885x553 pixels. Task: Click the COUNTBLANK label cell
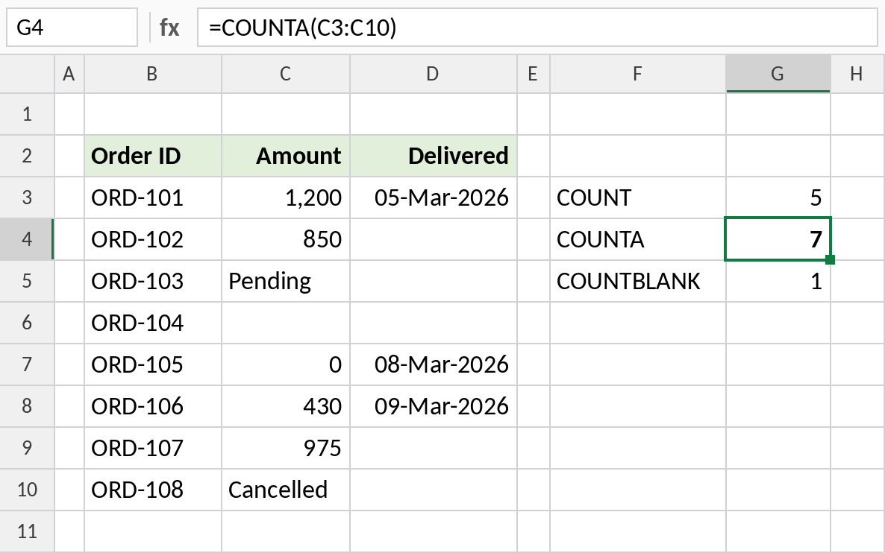click(x=637, y=281)
